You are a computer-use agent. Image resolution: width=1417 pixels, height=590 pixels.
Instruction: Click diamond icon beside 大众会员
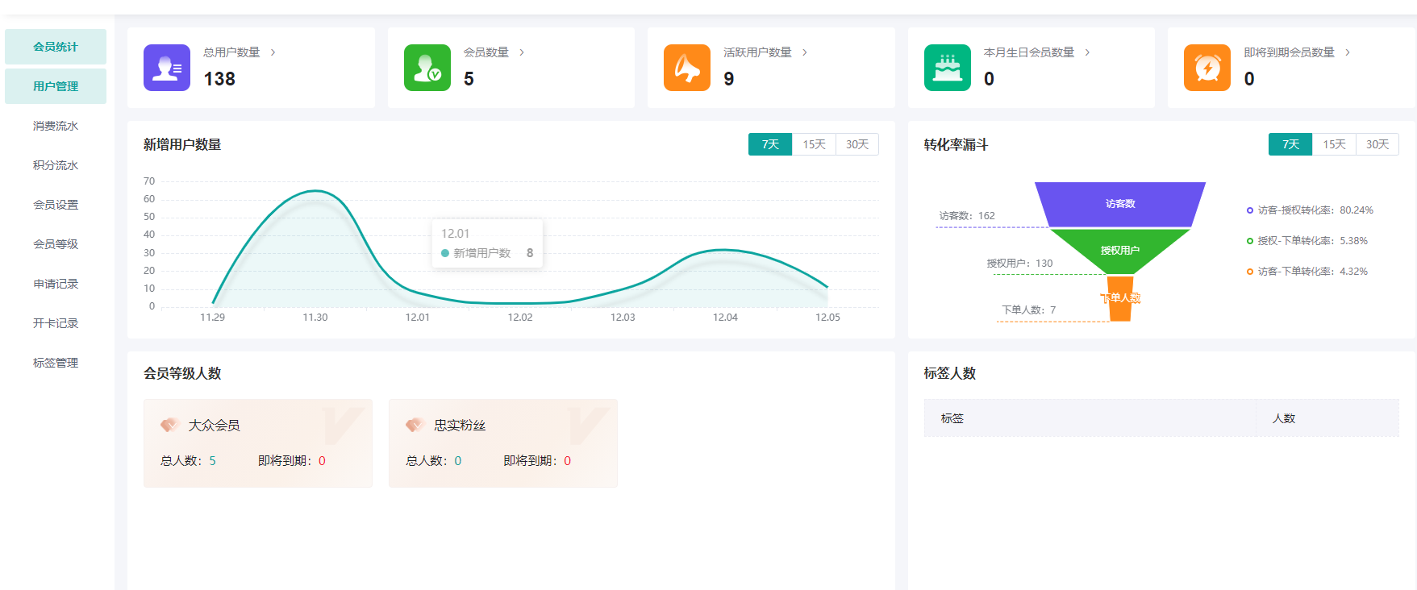(169, 425)
